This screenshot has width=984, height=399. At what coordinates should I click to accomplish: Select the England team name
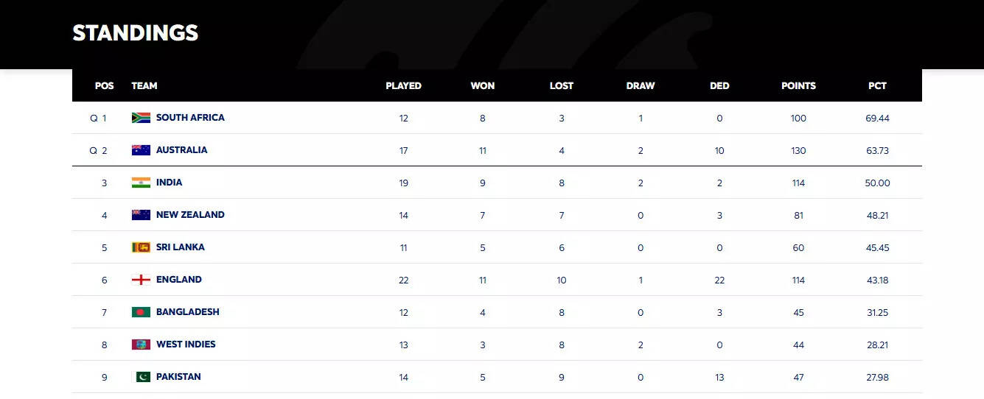(178, 280)
